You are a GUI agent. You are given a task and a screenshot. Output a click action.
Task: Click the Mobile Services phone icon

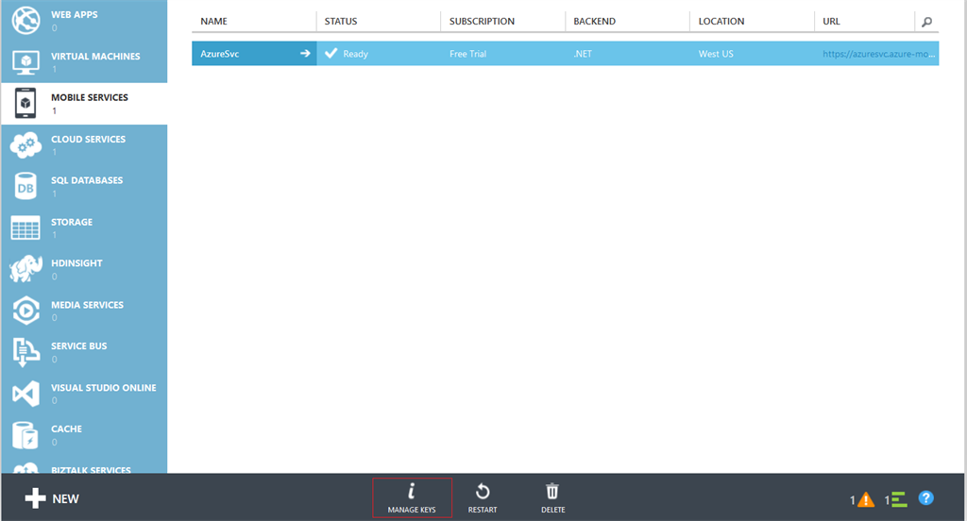click(x=25, y=103)
